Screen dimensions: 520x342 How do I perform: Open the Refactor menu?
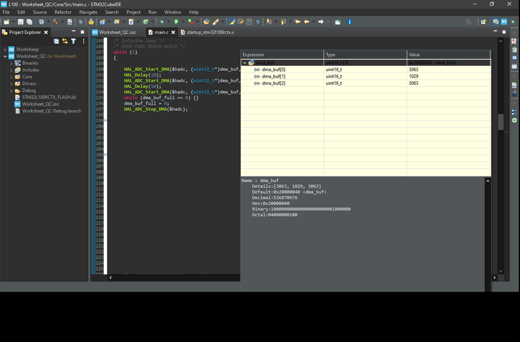(63, 12)
